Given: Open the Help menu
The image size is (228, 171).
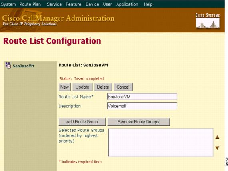Looking at the screenshot, I should [x=148, y=4].
